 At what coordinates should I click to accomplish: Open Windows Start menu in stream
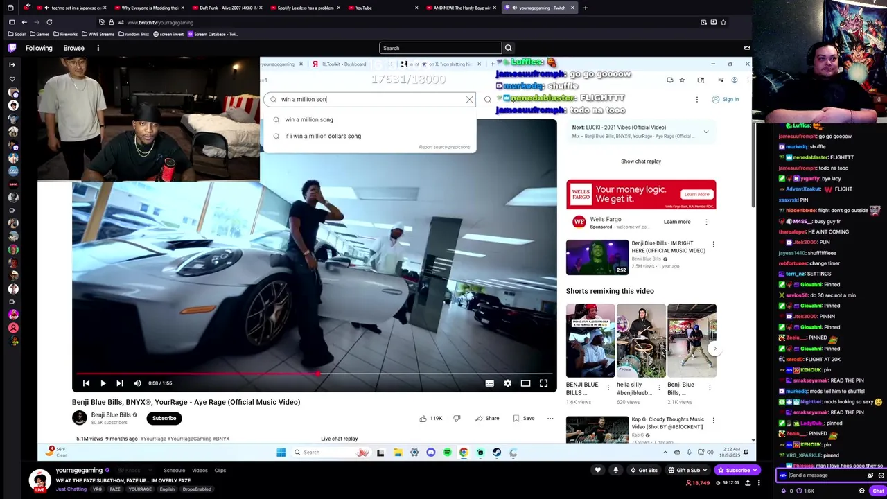[x=281, y=453]
